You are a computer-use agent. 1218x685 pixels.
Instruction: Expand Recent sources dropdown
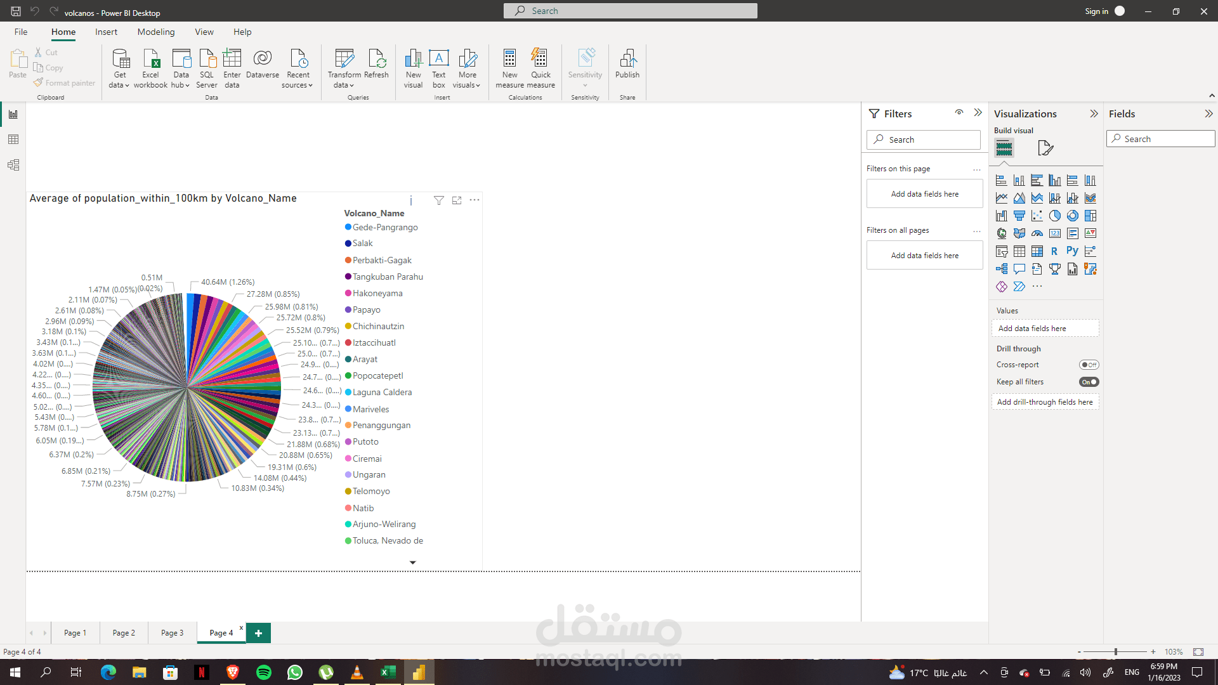298,69
